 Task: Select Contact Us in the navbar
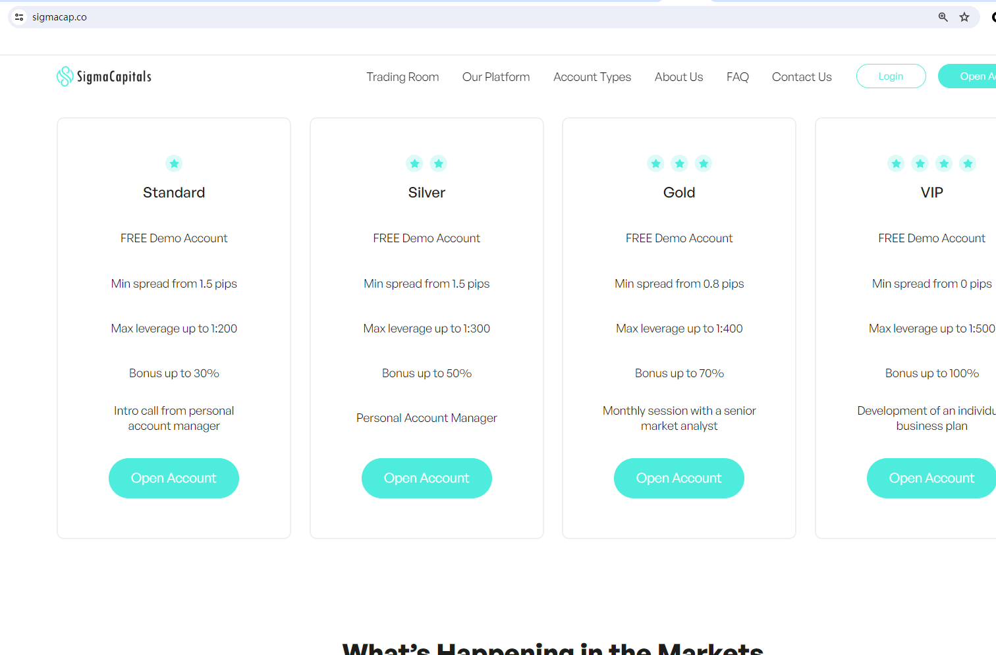(802, 77)
